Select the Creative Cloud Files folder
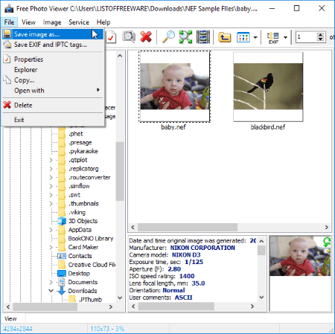 coord(92,265)
